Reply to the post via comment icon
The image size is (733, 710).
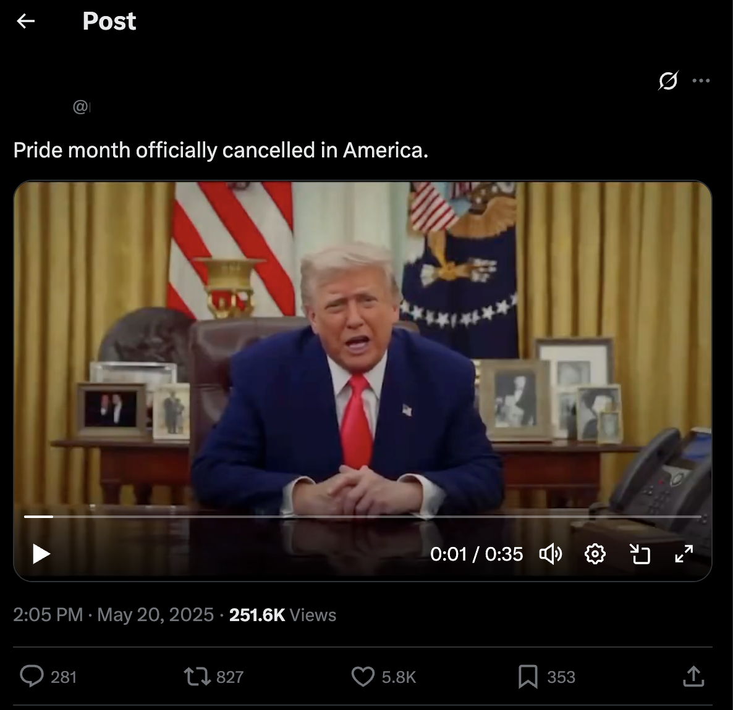(x=32, y=677)
